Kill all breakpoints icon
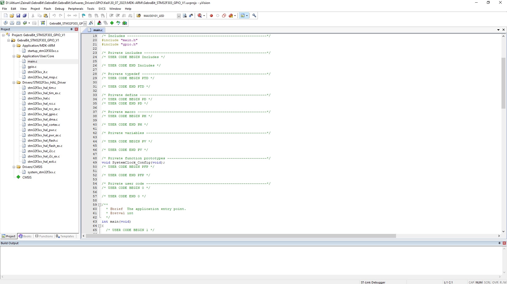This screenshot has height=284, width=507. click(231, 16)
